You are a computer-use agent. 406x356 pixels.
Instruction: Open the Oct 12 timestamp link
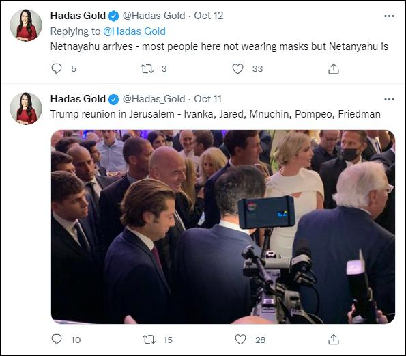click(208, 16)
